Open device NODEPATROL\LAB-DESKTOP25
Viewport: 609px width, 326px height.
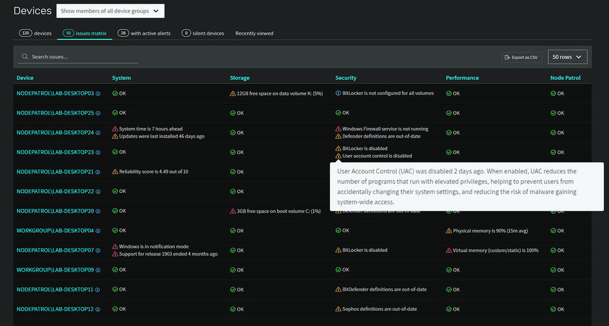(55, 113)
